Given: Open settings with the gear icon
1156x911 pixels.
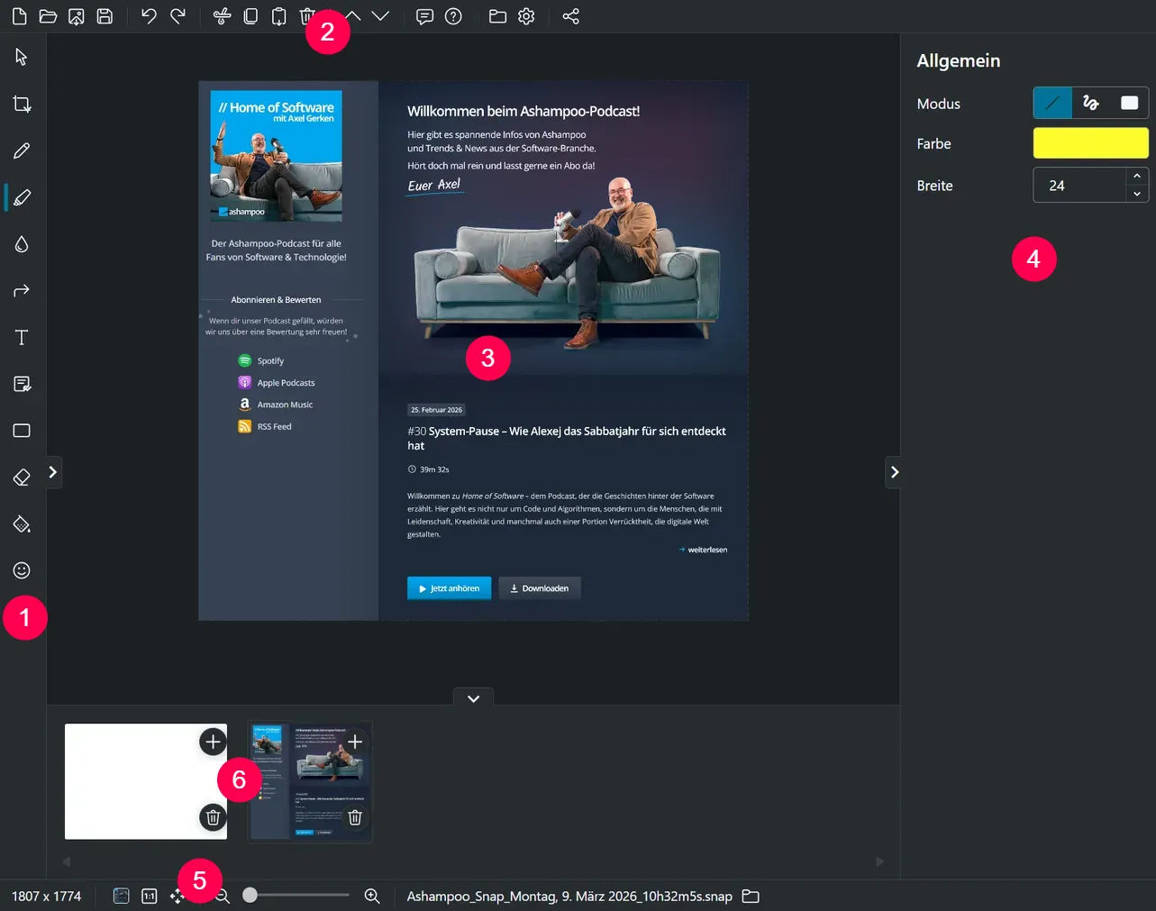Looking at the screenshot, I should [527, 16].
